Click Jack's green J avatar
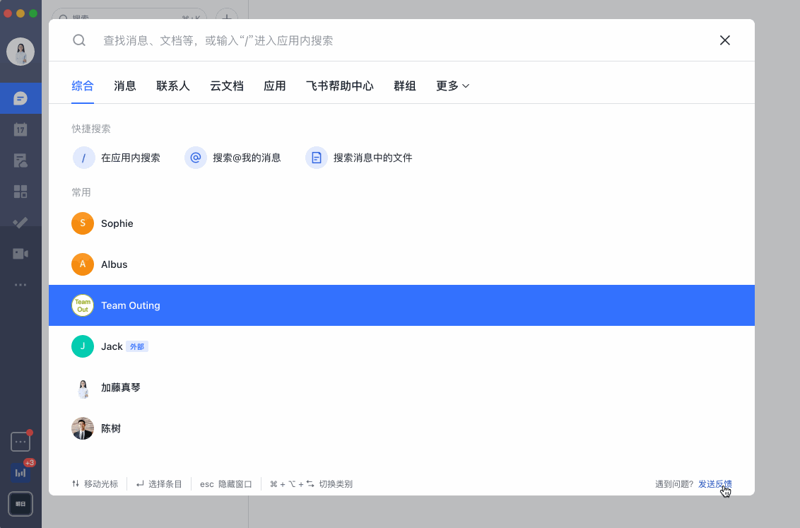 click(x=83, y=346)
